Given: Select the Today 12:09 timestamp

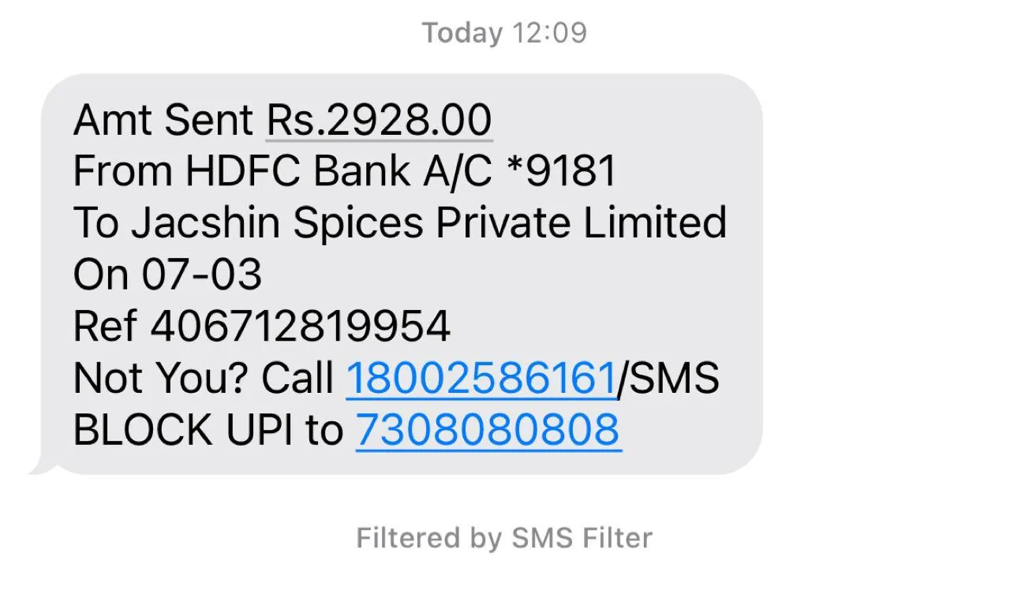Looking at the screenshot, I should 504,32.
